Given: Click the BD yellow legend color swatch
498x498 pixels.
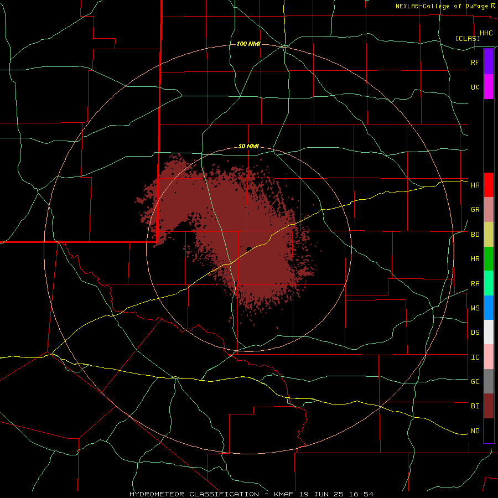Looking at the screenshot, I should coord(489,235).
